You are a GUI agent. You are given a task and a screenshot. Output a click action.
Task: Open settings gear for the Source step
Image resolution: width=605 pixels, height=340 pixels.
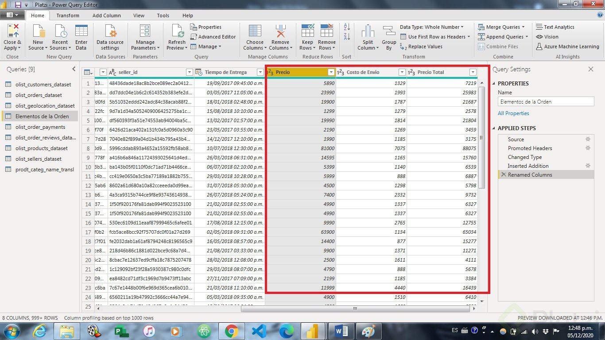(x=588, y=139)
